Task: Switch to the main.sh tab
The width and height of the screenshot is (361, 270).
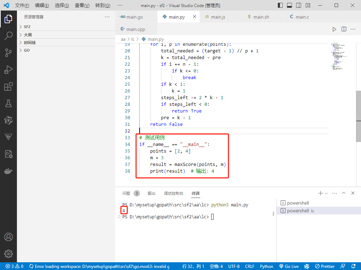Action: (x=263, y=17)
